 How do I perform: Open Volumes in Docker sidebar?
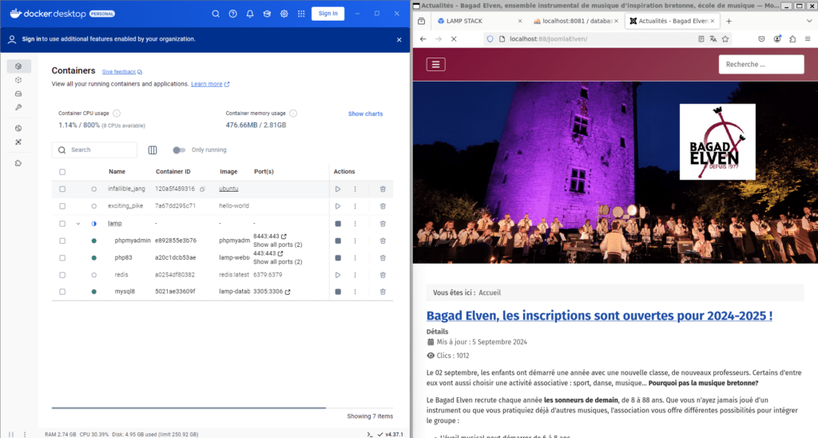point(18,94)
